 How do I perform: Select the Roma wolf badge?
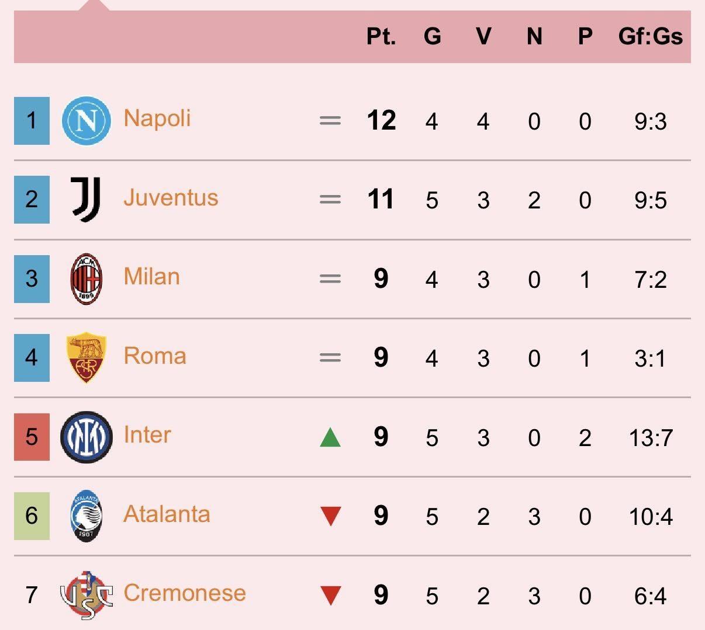86,358
